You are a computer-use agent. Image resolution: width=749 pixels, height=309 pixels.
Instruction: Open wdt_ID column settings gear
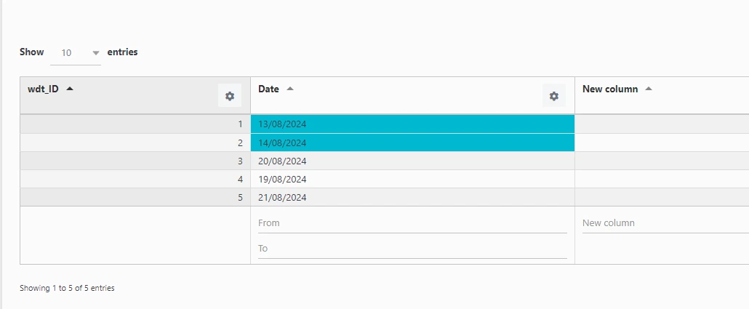tap(230, 96)
